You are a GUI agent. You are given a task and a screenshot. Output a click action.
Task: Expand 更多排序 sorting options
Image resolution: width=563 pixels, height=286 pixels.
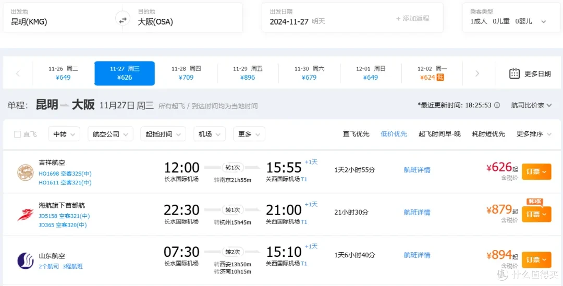534,134
